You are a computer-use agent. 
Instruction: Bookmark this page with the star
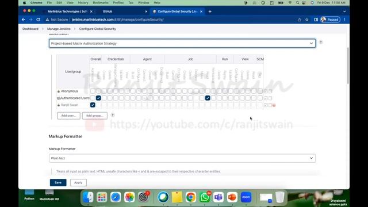tap(306, 20)
